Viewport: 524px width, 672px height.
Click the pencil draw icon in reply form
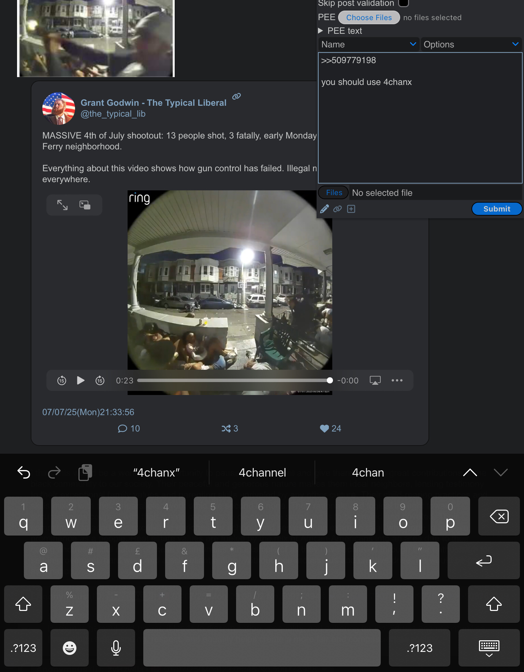(x=324, y=209)
